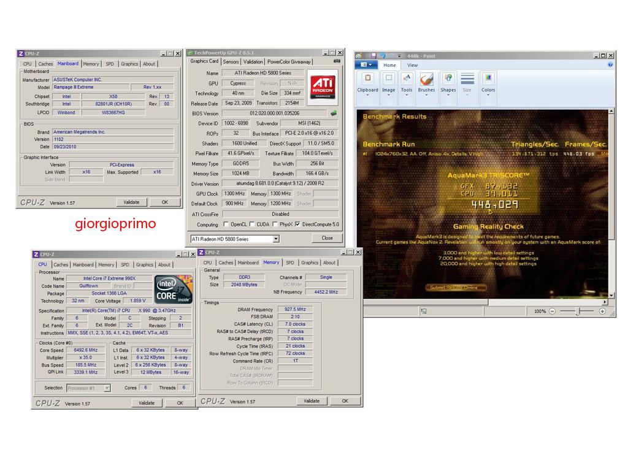
Task: Expand the Tools group arrow
Action: 407,95
